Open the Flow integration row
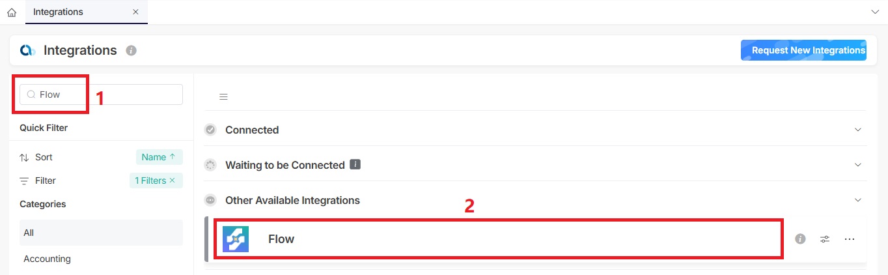The height and width of the screenshot is (275, 888). [x=498, y=239]
